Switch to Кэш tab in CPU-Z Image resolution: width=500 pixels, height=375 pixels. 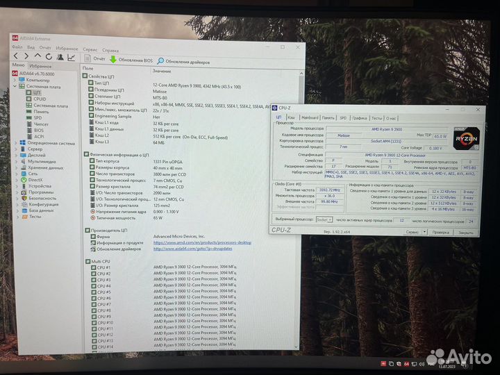click(x=291, y=117)
